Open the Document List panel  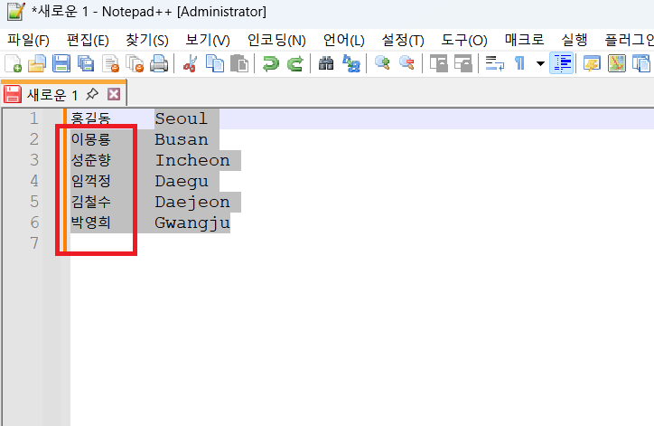[641, 64]
